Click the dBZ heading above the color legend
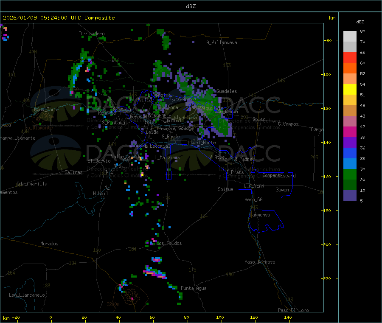The image size is (382, 323). (360, 22)
